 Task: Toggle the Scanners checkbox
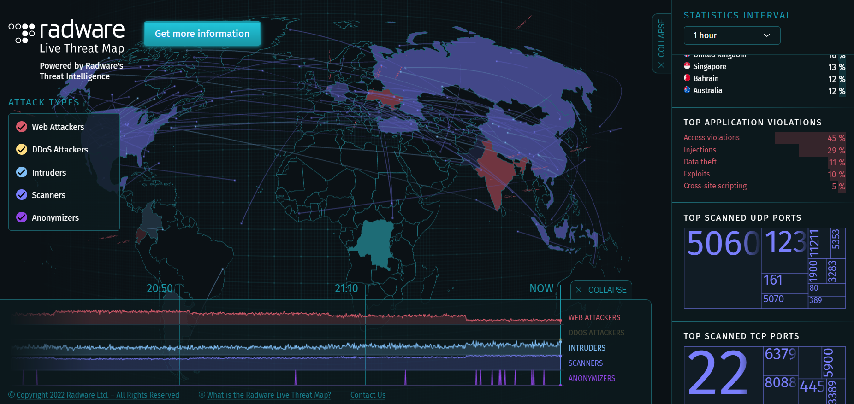22,195
